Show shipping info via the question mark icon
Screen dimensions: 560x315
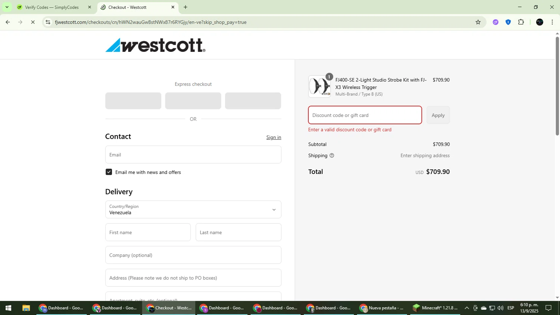click(332, 156)
